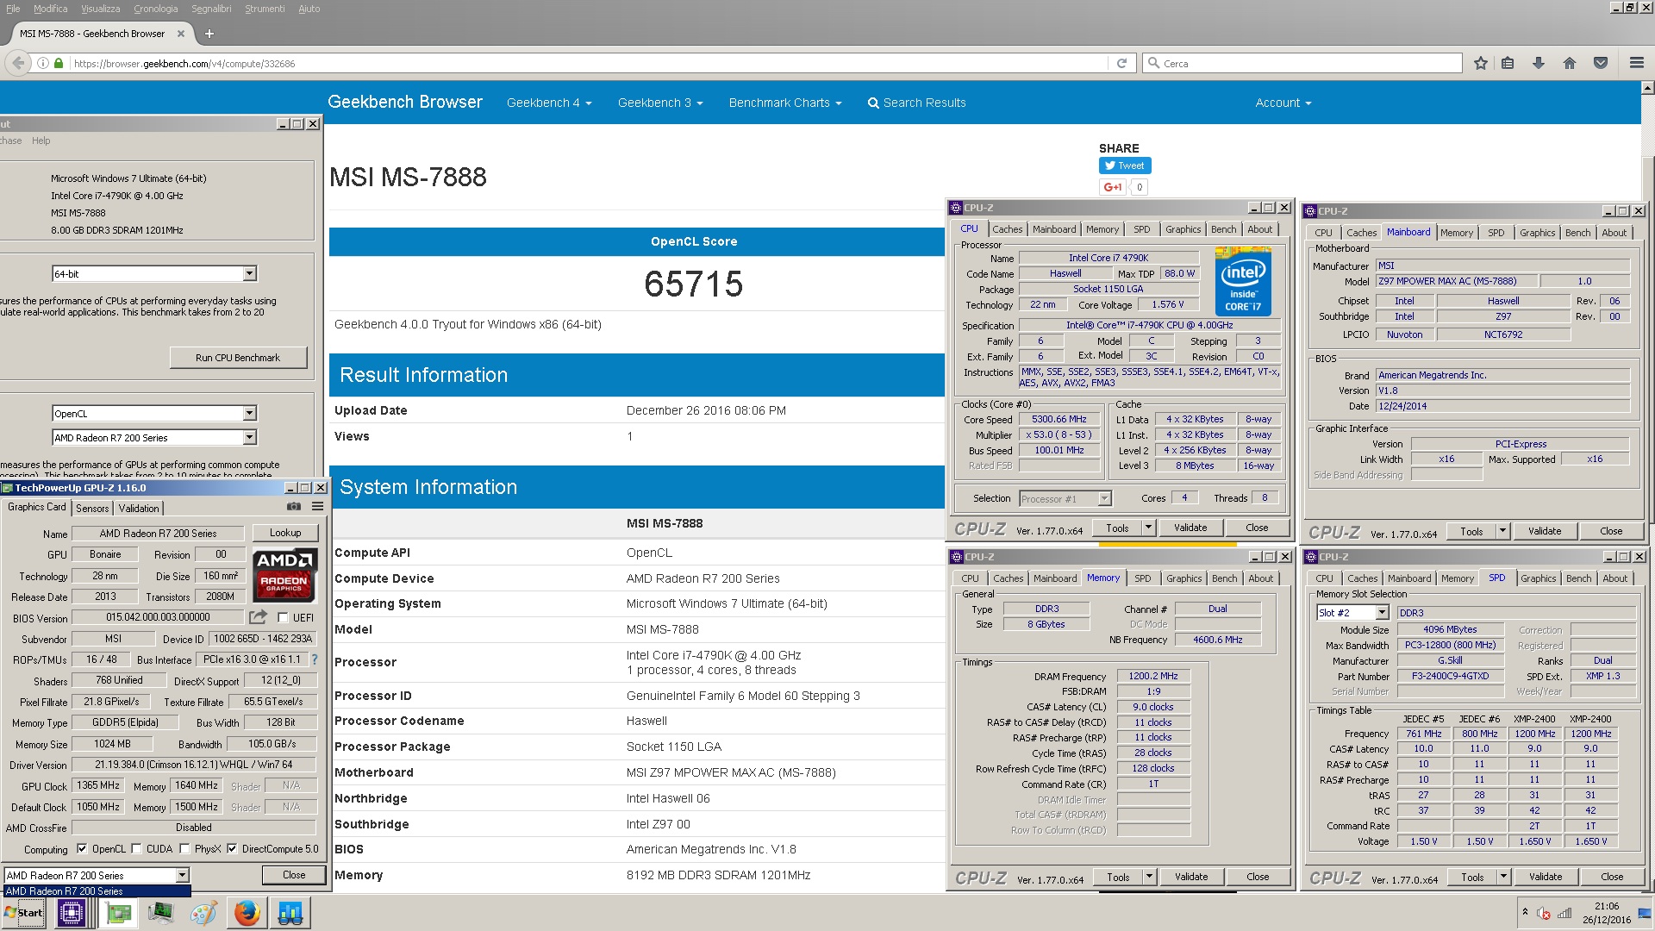The image size is (1655, 931).
Task: Open Slot #2 dropdown in CPU-Z SPD window
Action: (1382, 613)
